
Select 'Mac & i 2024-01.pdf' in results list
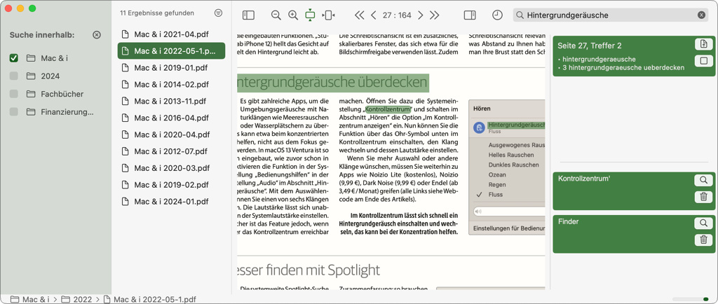click(x=170, y=201)
